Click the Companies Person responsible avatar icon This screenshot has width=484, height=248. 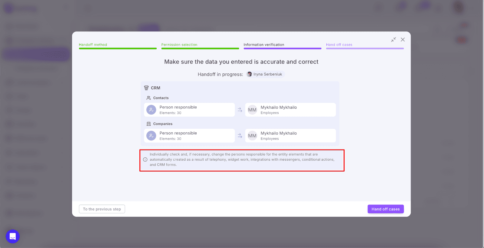[x=151, y=136]
